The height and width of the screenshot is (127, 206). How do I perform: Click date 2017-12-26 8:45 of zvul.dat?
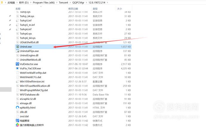[x=77, y=116]
